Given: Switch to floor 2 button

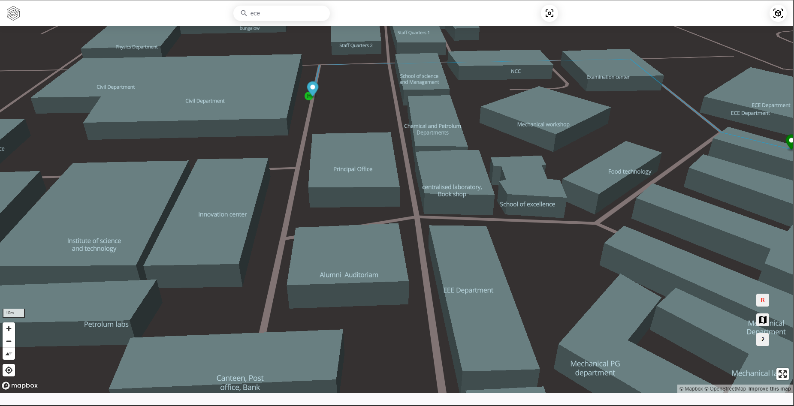Looking at the screenshot, I should point(763,340).
